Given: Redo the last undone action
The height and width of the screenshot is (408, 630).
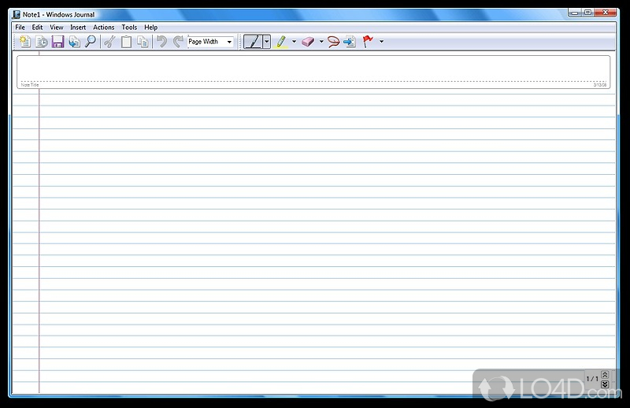Looking at the screenshot, I should coord(178,42).
